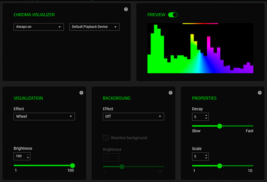
Task: Increase Visualization Brightness with up arrow
Action: click(x=28, y=155)
